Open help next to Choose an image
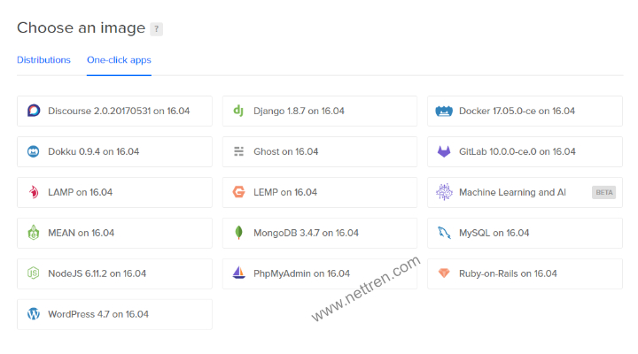Viewport: 638px width, 354px height. coord(156,29)
